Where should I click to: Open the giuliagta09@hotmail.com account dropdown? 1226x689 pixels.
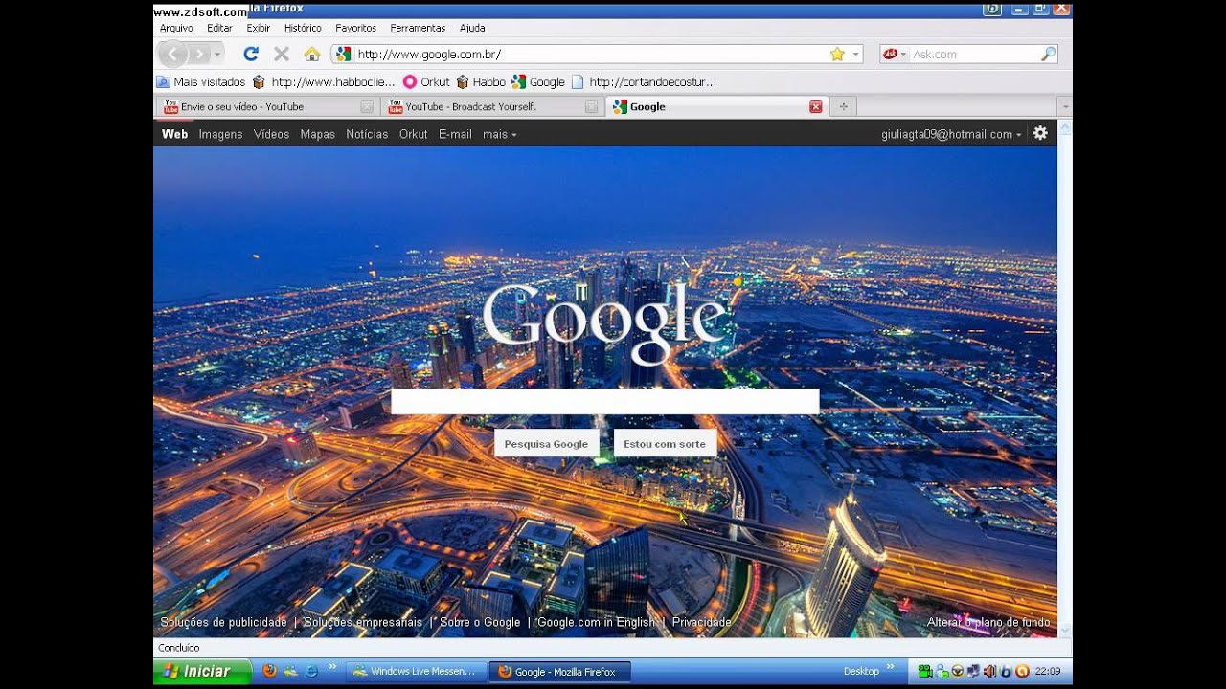[x=951, y=134]
